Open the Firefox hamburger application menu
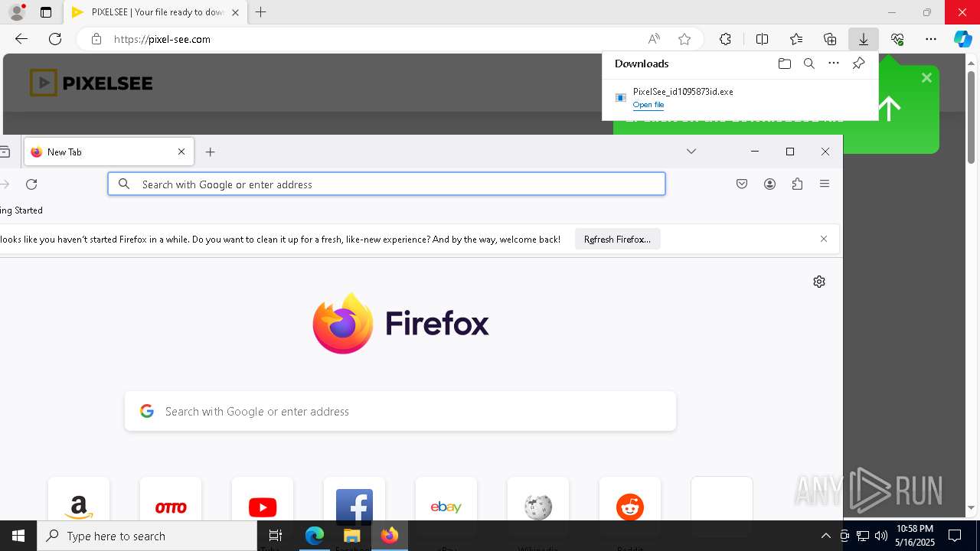The image size is (980, 551). click(x=825, y=184)
